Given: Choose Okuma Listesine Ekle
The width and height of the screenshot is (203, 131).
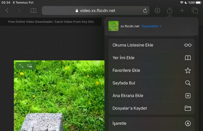Looking at the screenshot, I should (x=152, y=45).
